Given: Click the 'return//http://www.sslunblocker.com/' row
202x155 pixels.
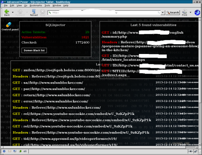Looking at the screenshot, I should 51,95.
